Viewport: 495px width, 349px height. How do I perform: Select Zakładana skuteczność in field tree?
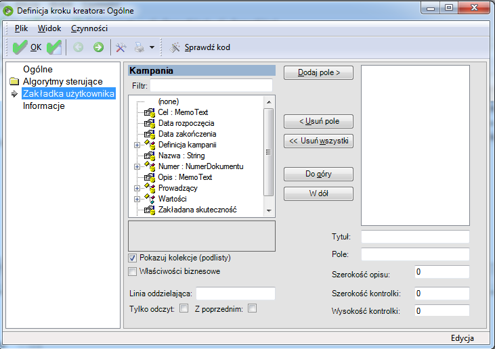pos(197,210)
